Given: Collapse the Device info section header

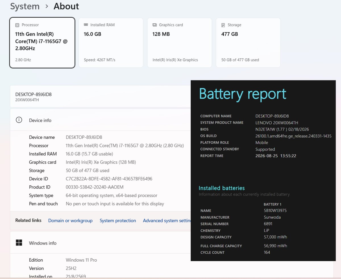Looking at the screenshot, I should pyautogui.click(x=101, y=120).
